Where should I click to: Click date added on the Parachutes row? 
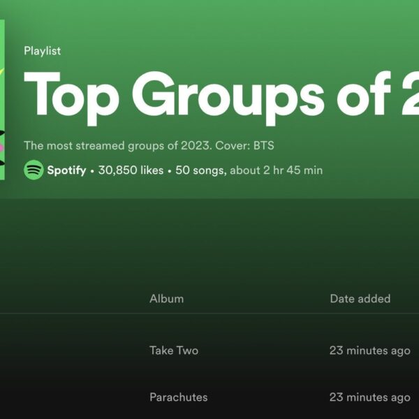click(x=369, y=397)
